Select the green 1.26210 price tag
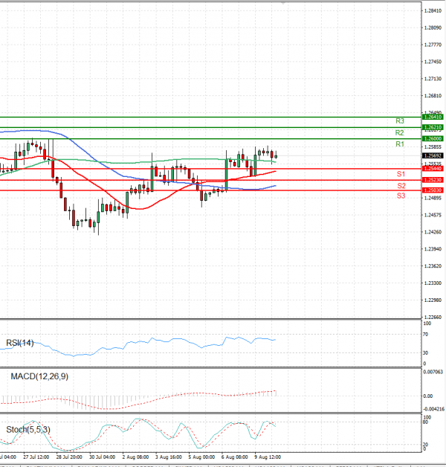Image resolution: width=446 pixels, height=467 pixels. [433, 127]
